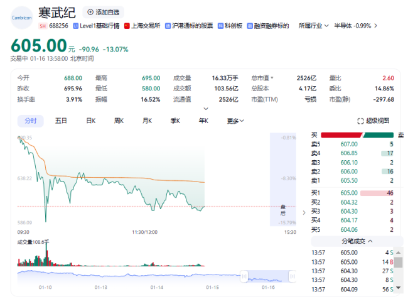The height and width of the screenshot is (299, 408).
Task: Click the 成交量 volume chart label
Action: pos(33,242)
